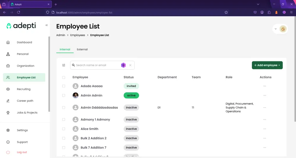
Task: Open actions menu for Bulk 2 Addition 2
Action: click(x=265, y=138)
